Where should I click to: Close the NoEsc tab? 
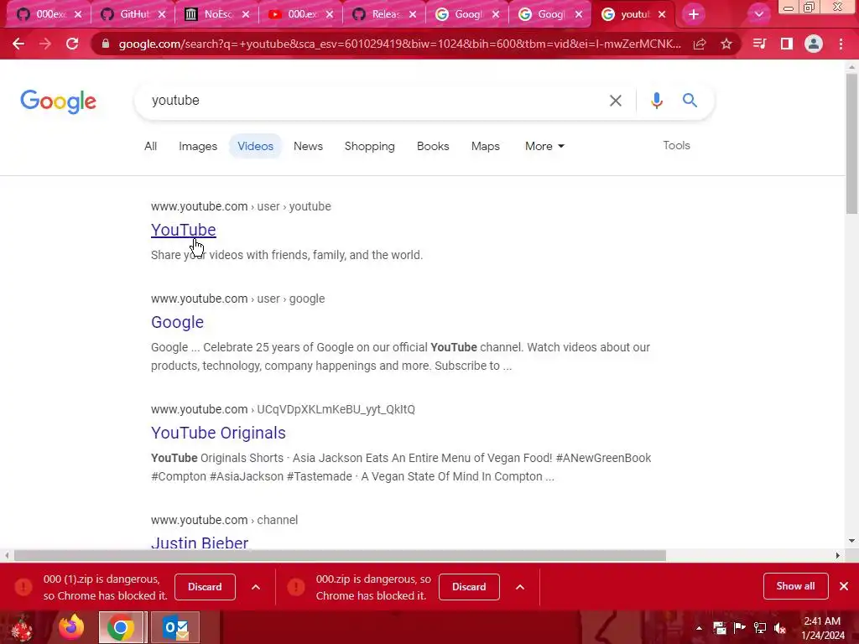pyautogui.click(x=246, y=14)
